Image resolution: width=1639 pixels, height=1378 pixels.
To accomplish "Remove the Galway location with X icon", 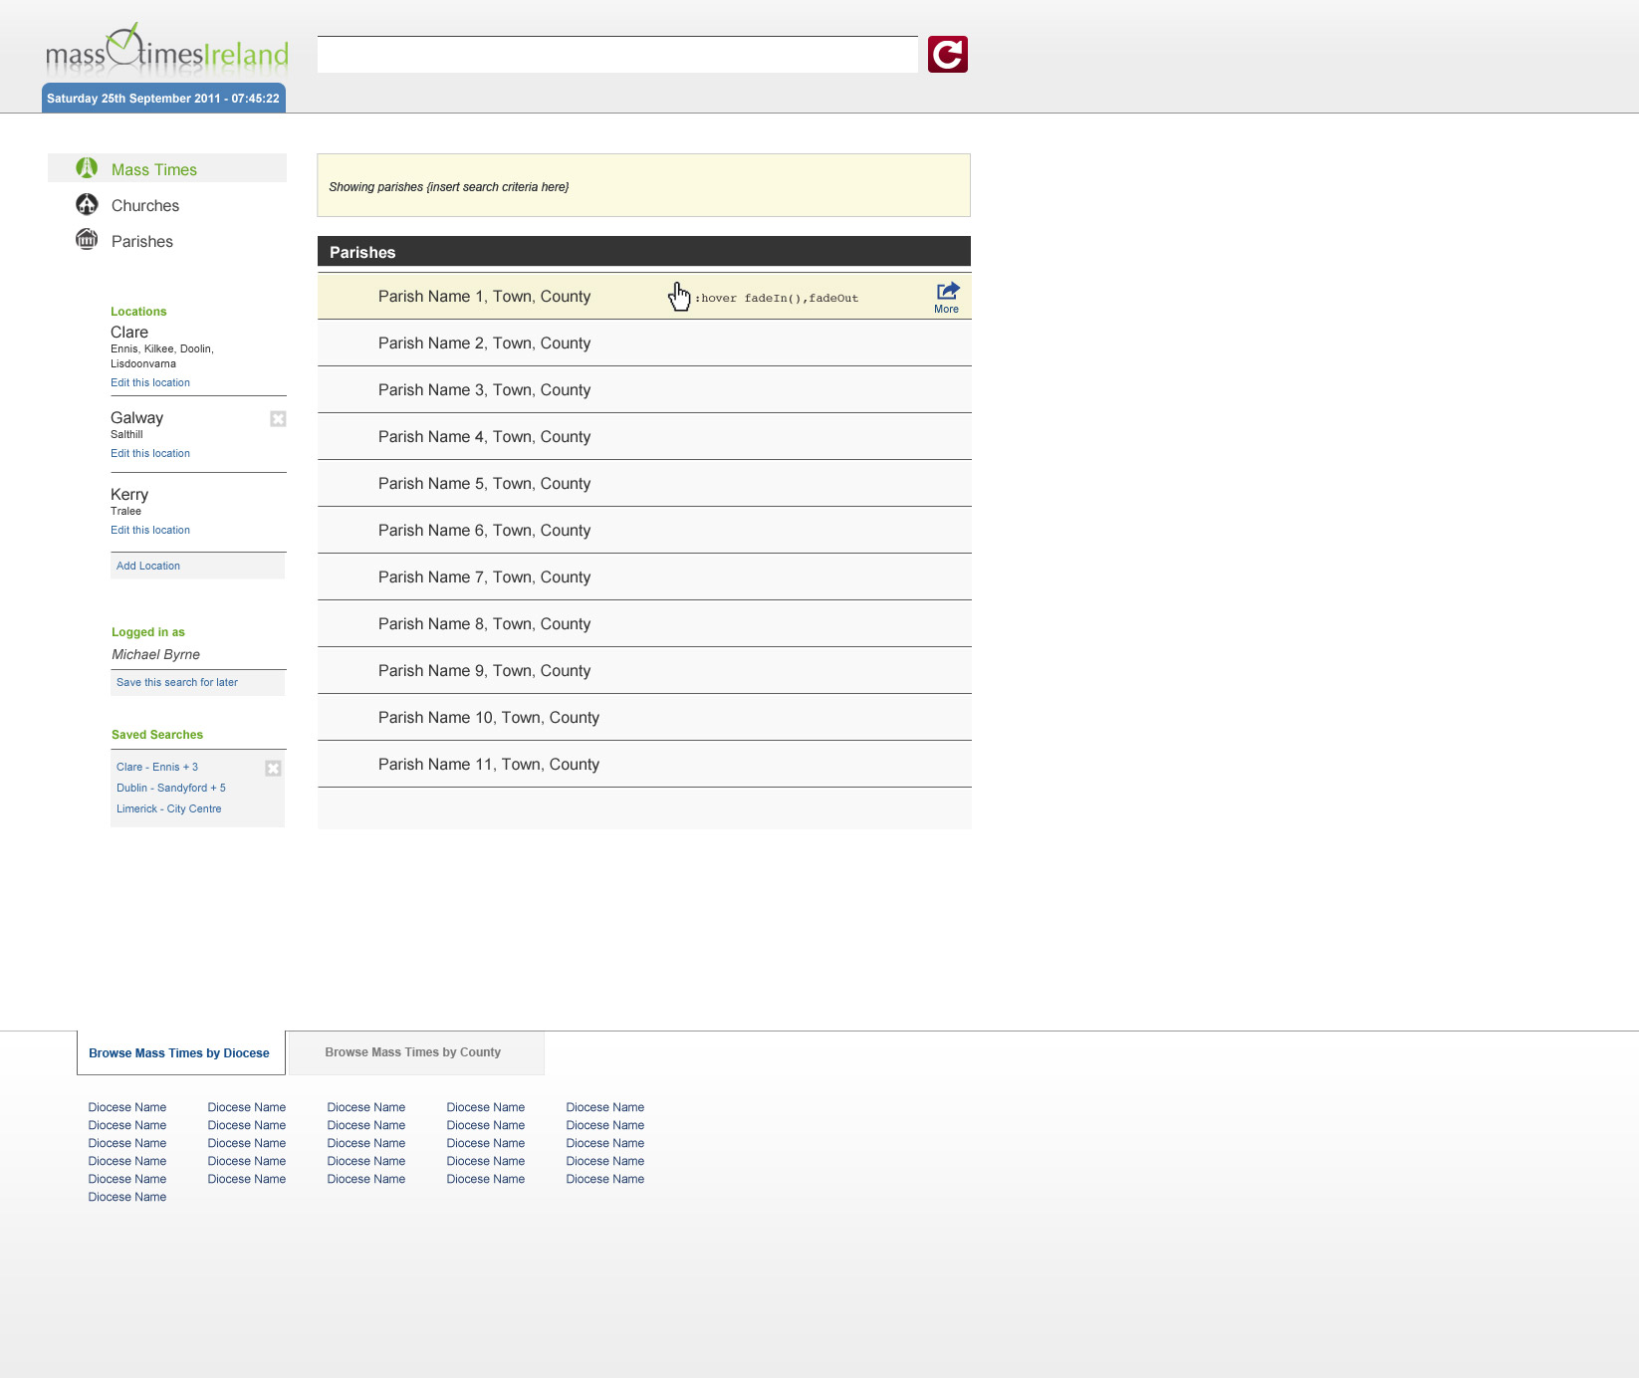I will pos(278,419).
